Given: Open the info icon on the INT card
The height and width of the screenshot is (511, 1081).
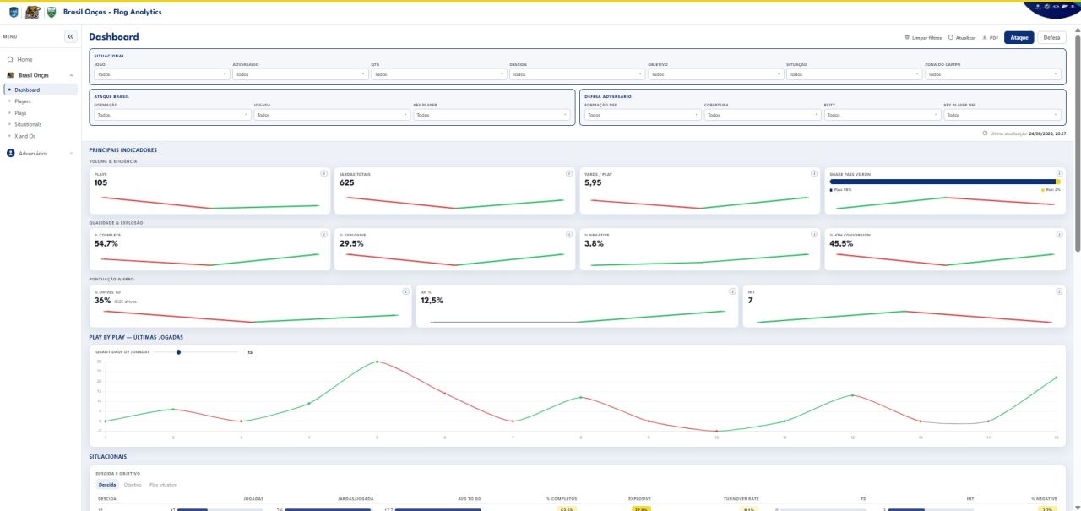Looking at the screenshot, I should click(1059, 291).
